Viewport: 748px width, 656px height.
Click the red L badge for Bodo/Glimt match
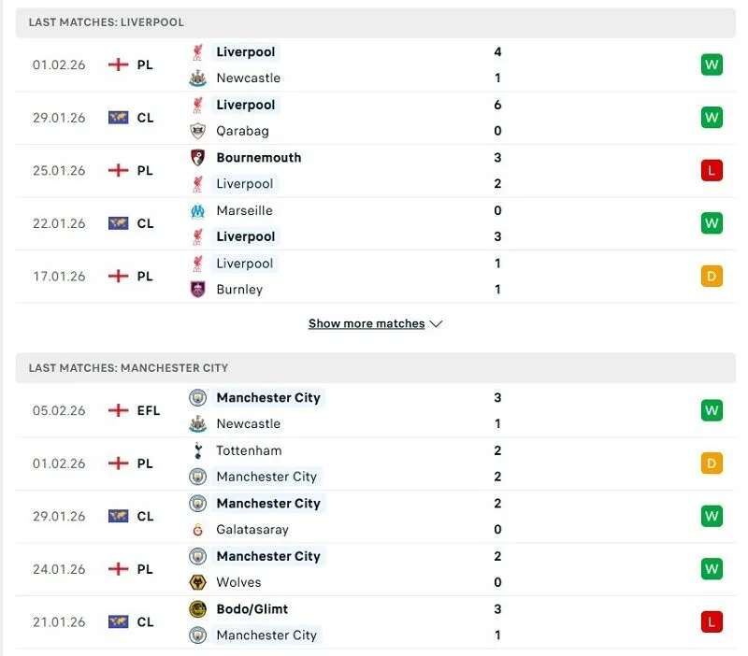coord(712,621)
